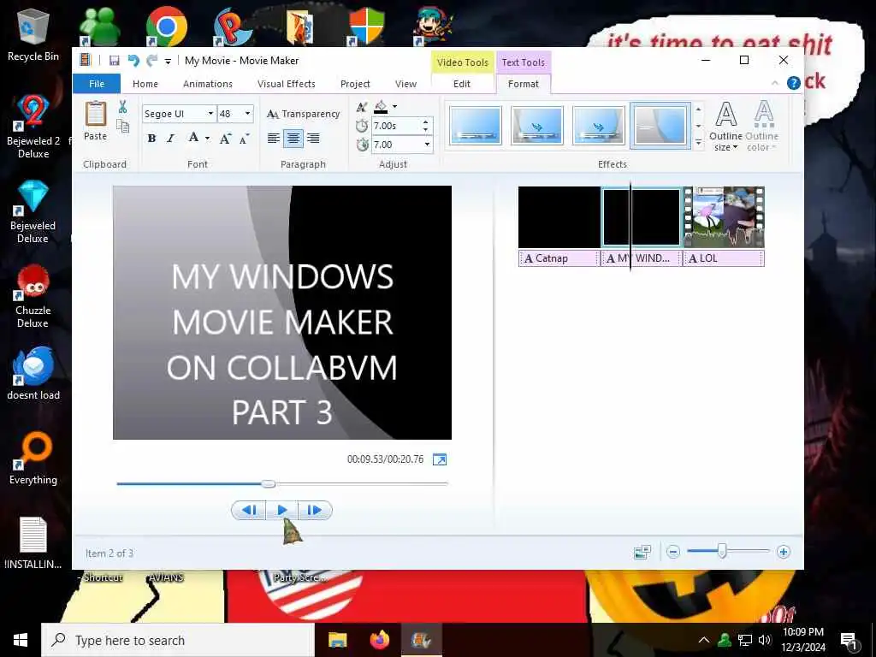Redo the action in quick access toolbar
Image resolution: width=876 pixels, height=657 pixels.
click(151, 61)
